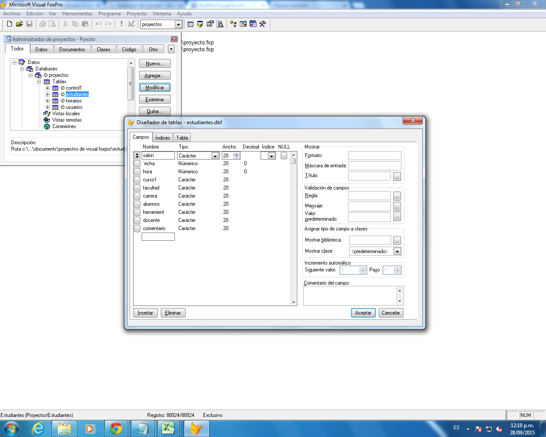Click the Print Preview toolbar icon
Screen dimensions: 546x437
(x=52, y=24)
